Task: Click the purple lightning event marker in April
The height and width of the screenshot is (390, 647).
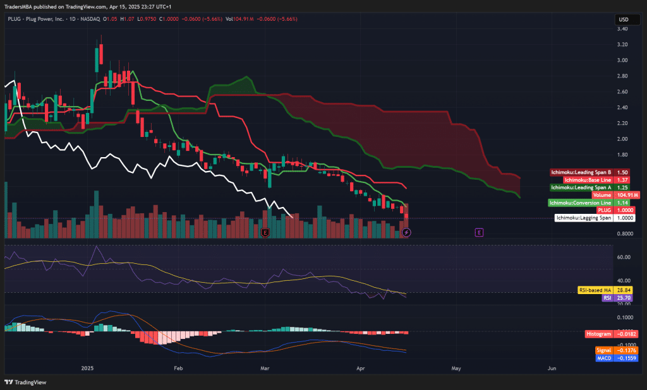Action: click(x=406, y=232)
